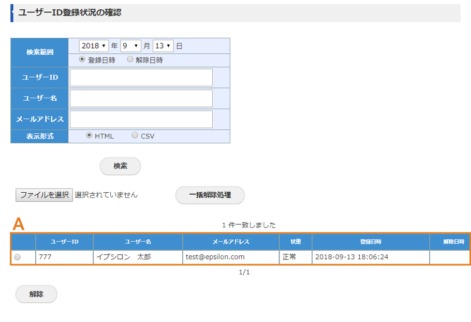Click the name cell イプシロン 太郎
The height and width of the screenshot is (322, 471).
click(138, 257)
